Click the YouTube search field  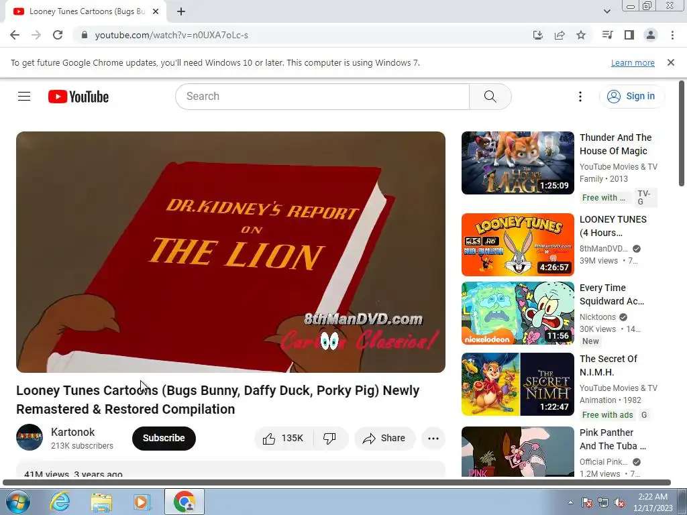pos(322,97)
